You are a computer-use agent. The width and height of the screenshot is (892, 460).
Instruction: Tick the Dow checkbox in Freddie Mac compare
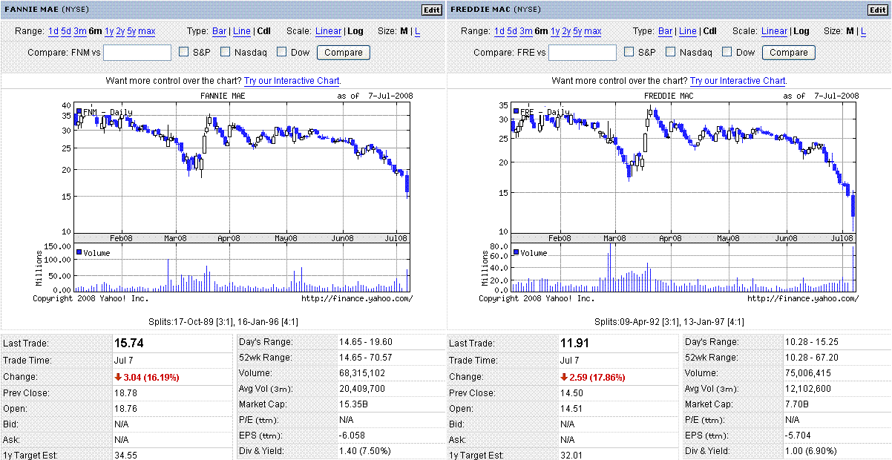(x=727, y=52)
